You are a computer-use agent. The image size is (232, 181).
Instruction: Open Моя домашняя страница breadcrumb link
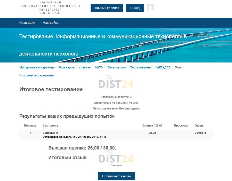[x=37, y=67]
